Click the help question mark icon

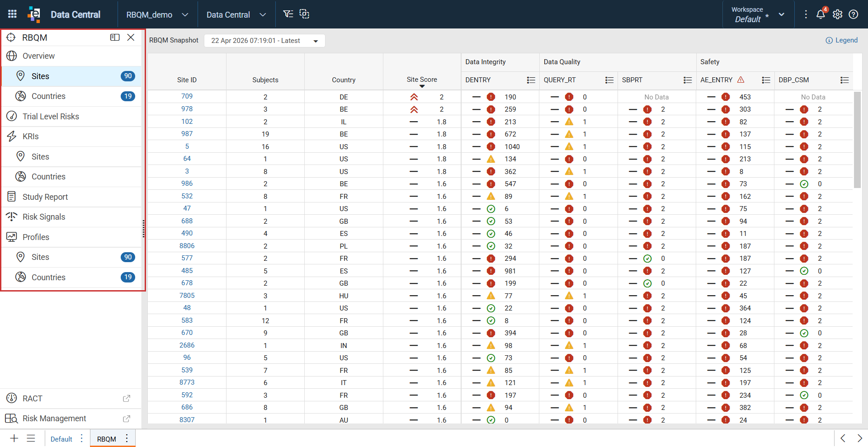coord(854,14)
